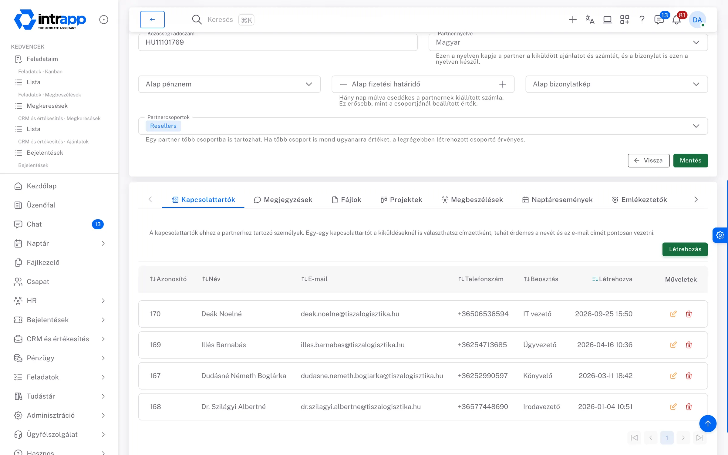Edit contact Dudásné Németh Boglárka
The height and width of the screenshot is (455, 728).
[673, 376]
